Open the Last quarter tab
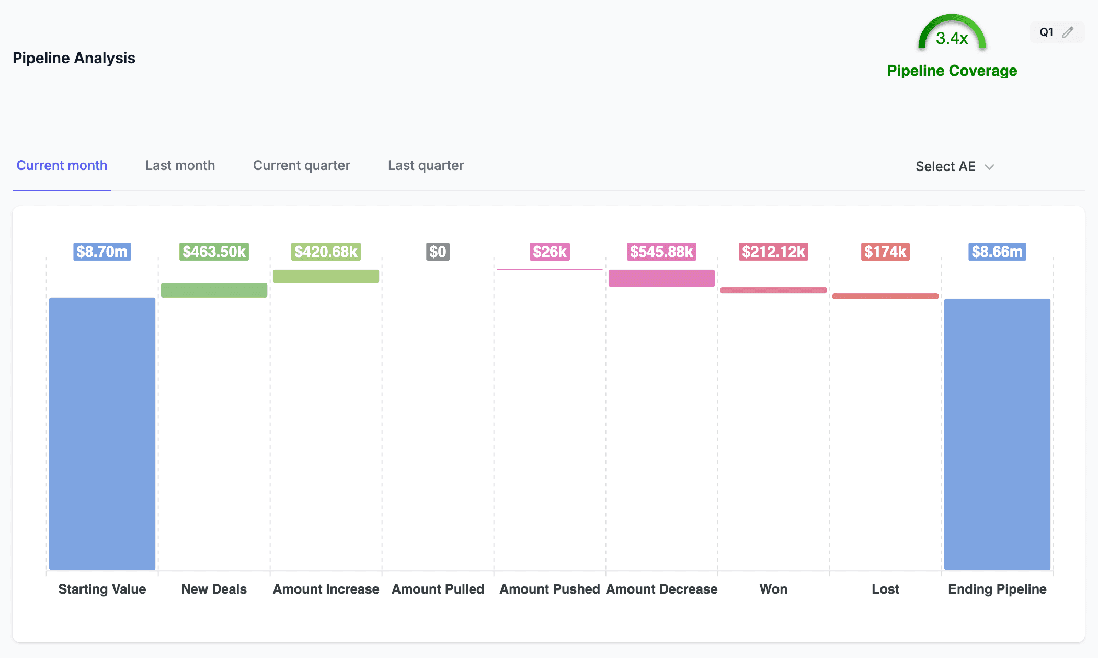This screenshot has width=1098, height=658. (426, 165)
